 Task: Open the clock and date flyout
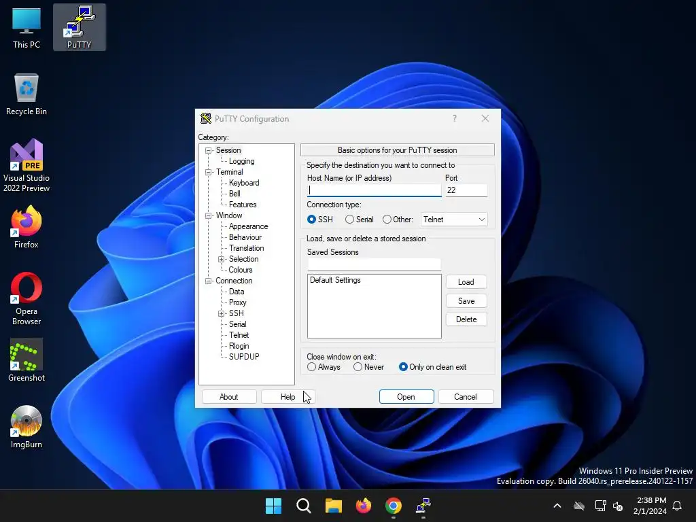coord(650,506)
